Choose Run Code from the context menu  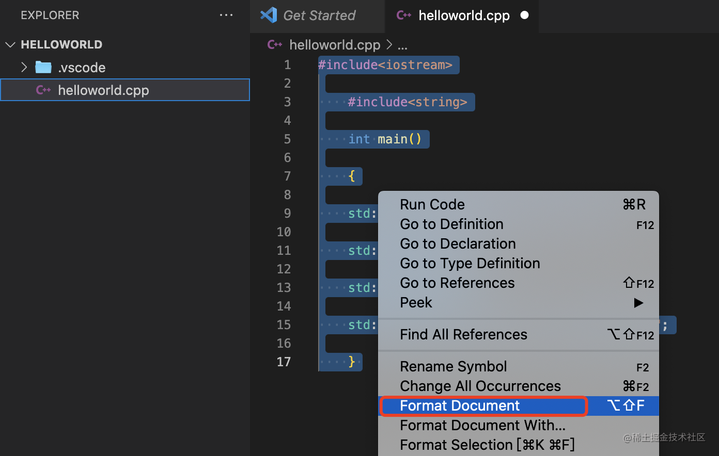point(432,204)
